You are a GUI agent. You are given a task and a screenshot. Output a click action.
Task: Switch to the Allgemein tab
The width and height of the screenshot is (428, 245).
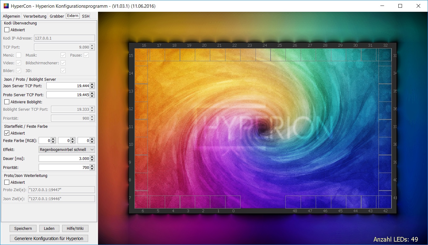click(11, 16)
